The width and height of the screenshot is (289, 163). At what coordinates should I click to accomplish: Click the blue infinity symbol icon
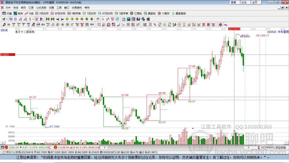click(226, 25)
